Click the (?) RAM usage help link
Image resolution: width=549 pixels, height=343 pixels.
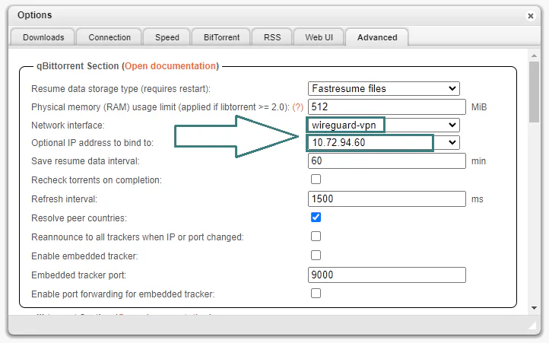point(297,107)
